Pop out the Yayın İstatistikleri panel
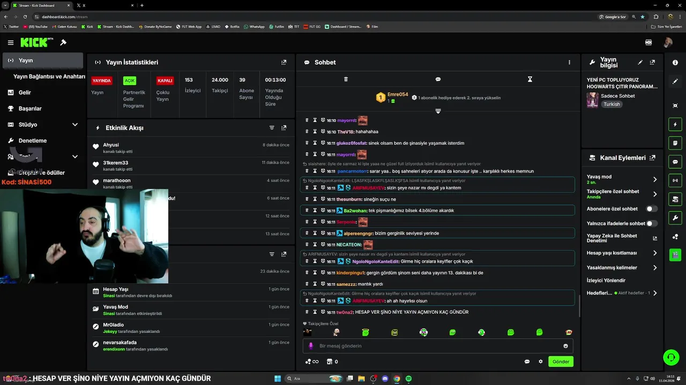This screenshot has height=385, width=686. coord(284,63)
